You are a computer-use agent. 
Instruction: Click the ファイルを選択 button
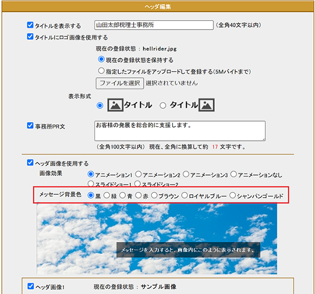click(x=120, y=83)
